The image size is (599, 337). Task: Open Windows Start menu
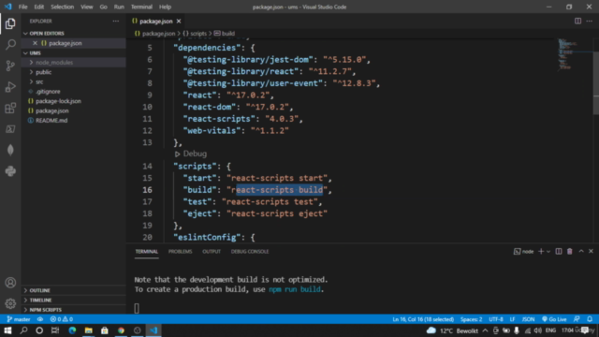7,330
